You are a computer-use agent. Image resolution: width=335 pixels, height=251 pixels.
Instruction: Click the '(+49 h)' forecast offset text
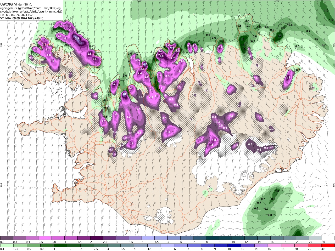(38, 18)
